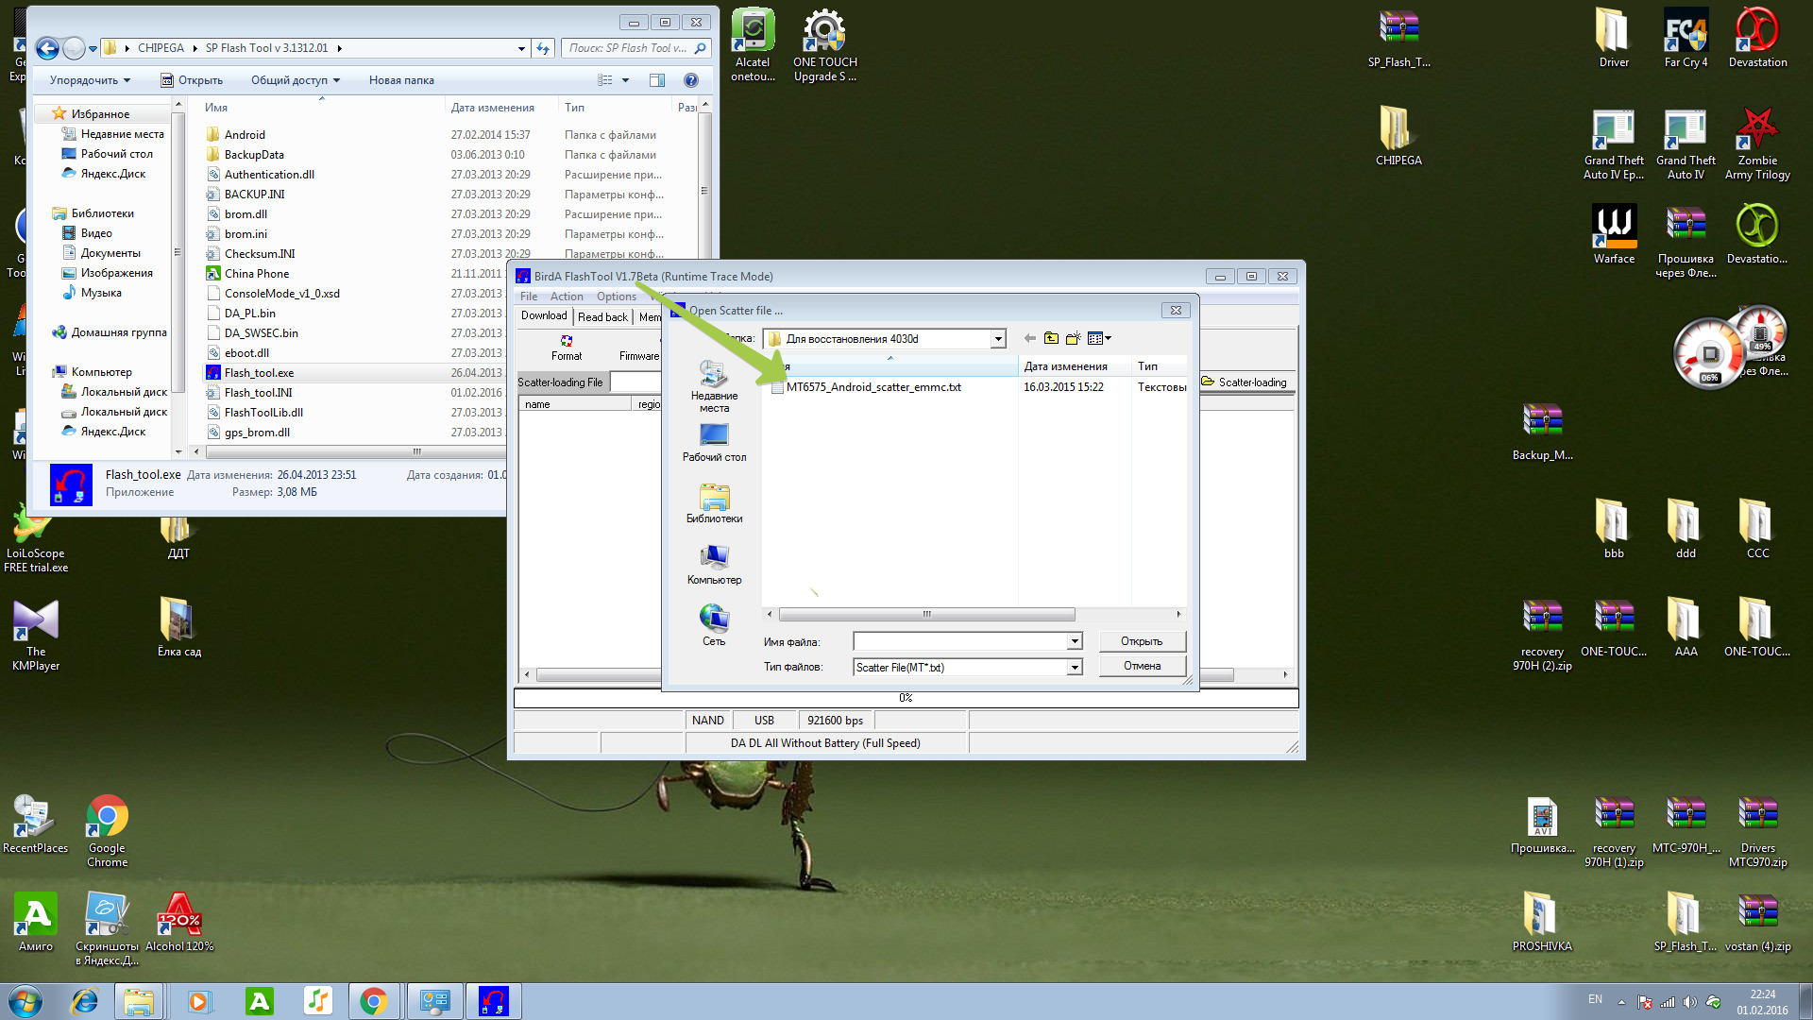Click the Format tool icon
The image size is (1813, 1020).
click(567, 342)
